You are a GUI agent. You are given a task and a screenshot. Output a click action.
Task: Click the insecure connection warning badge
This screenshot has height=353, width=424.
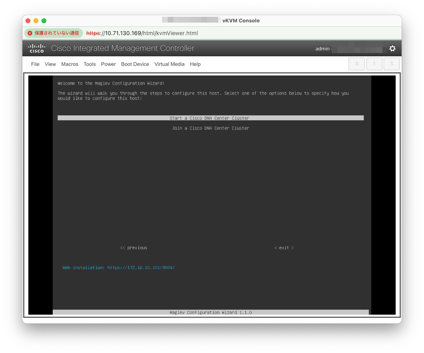point(53,33)
